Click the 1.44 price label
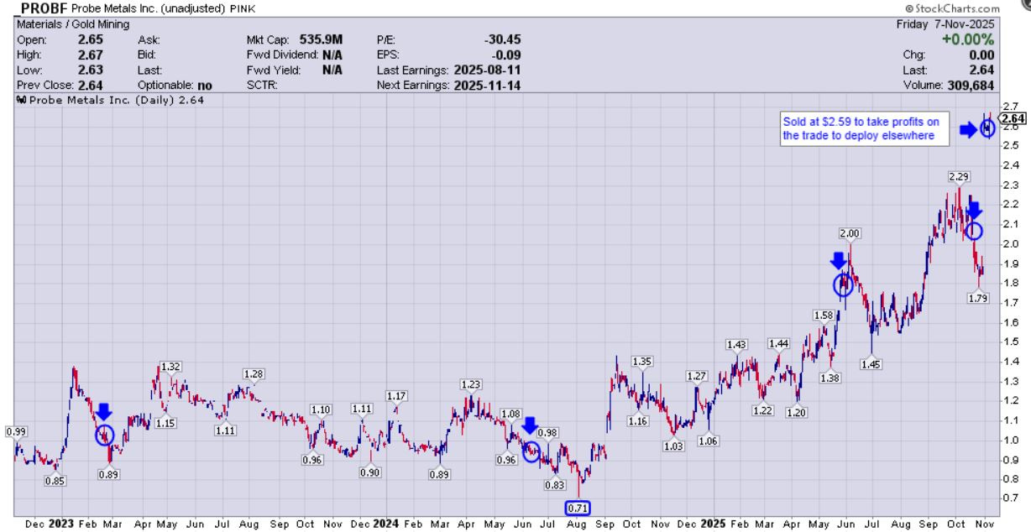The image size is (1031, 532). [x=778, y=343]
